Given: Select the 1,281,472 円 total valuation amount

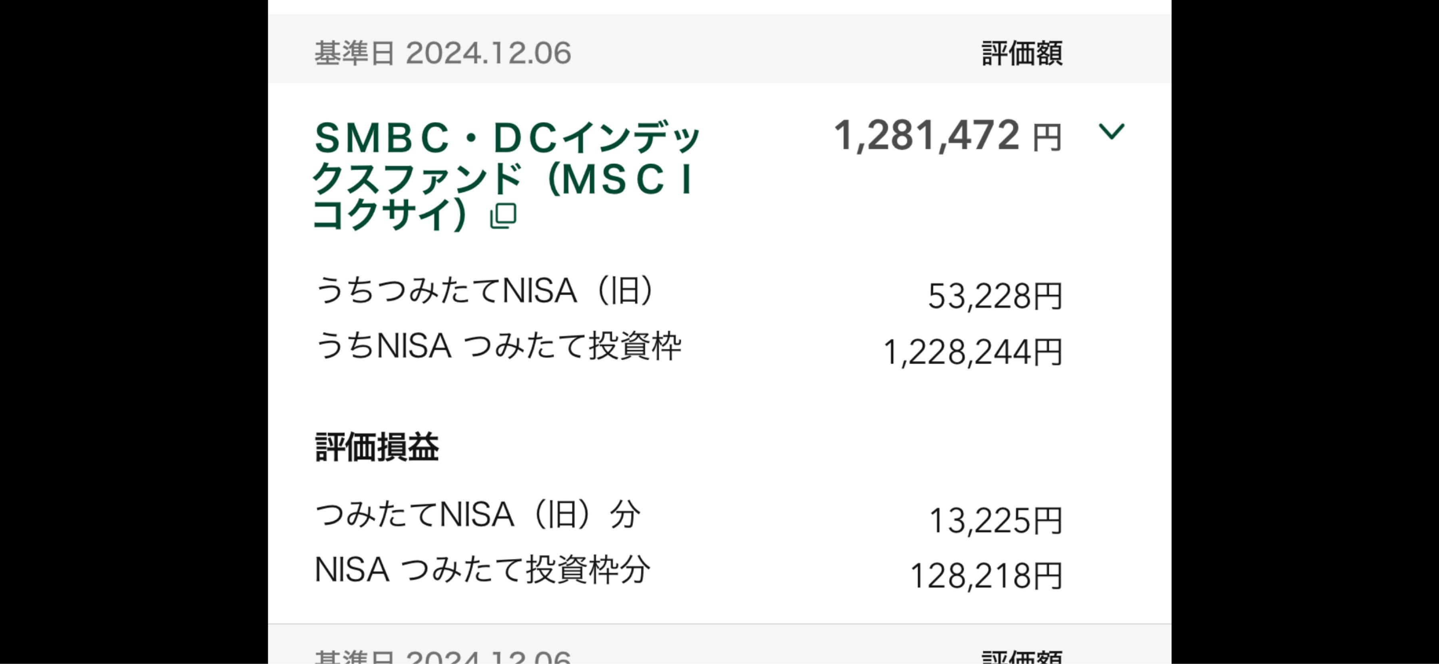Looking at the screenshot, I should click(x=947, y=136).
